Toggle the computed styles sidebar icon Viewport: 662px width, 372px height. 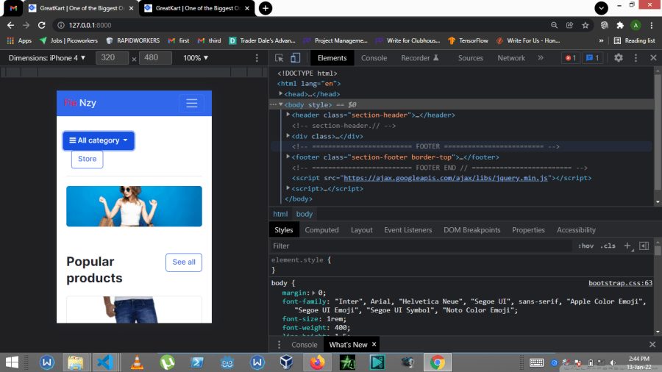(644, 246)
